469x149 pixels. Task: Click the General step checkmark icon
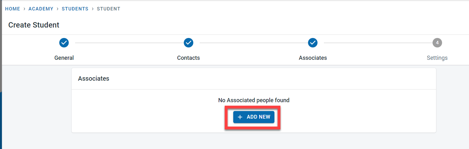pos(64,42)
